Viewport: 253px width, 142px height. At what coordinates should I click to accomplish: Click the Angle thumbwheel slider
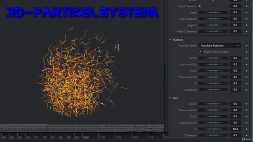click(x=213, y=12)
